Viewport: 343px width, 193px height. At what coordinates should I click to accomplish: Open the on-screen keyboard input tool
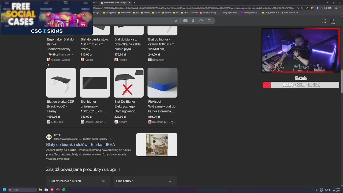(x=185, y=21)
